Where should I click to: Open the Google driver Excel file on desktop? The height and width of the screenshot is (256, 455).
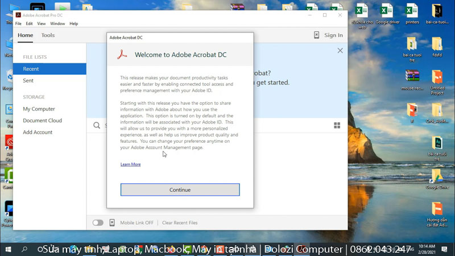[387, 14]
